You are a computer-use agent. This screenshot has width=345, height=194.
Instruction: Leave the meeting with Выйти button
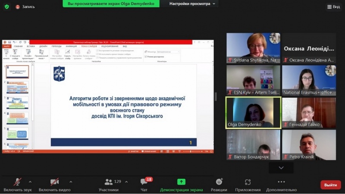click(330, 185)
